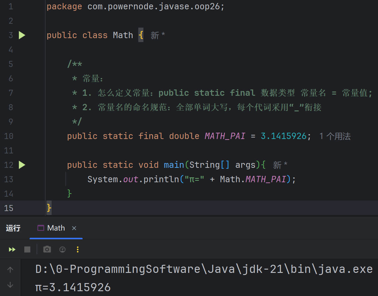378x296 pixels.
Task: Click the down arrow beside console output
Action: click(x=10, y=285)
